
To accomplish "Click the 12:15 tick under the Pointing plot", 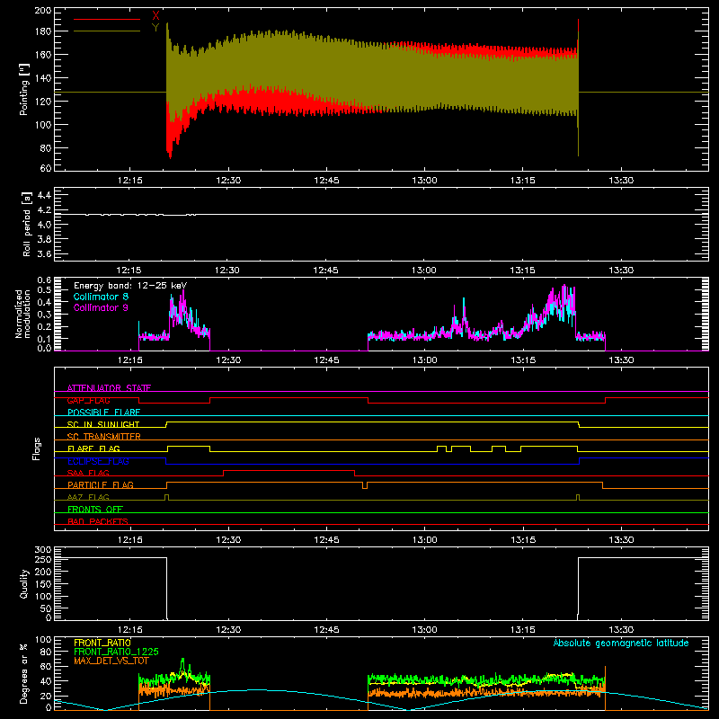I will pos(129,181).
